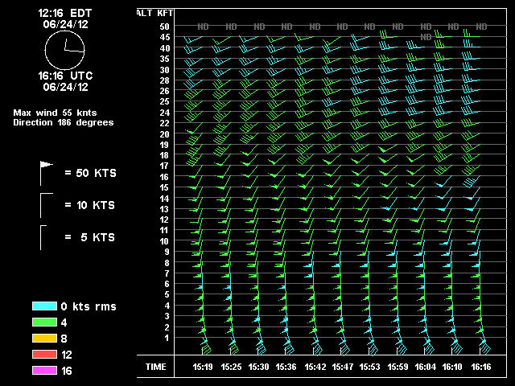This screenshot has width=515, height=386.
Task: Click the 28 altitude label
Action: tap(164, 80)
